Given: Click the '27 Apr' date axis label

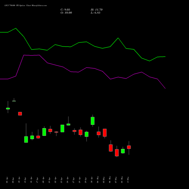Looking at the screenshot, I should click(73, 180).
